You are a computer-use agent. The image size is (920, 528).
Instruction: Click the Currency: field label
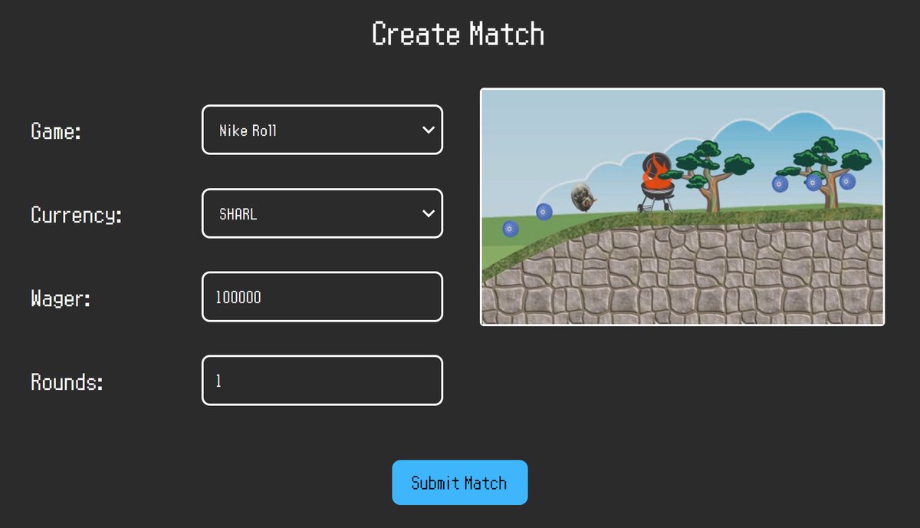click(74, 215)
